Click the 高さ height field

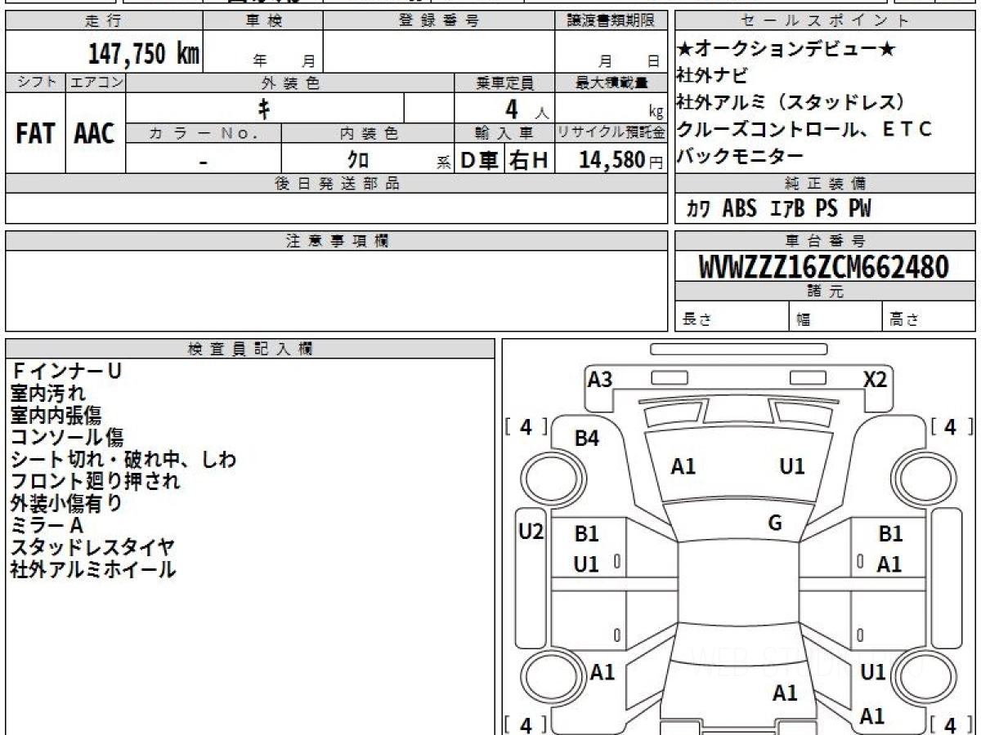coord(929,317)
